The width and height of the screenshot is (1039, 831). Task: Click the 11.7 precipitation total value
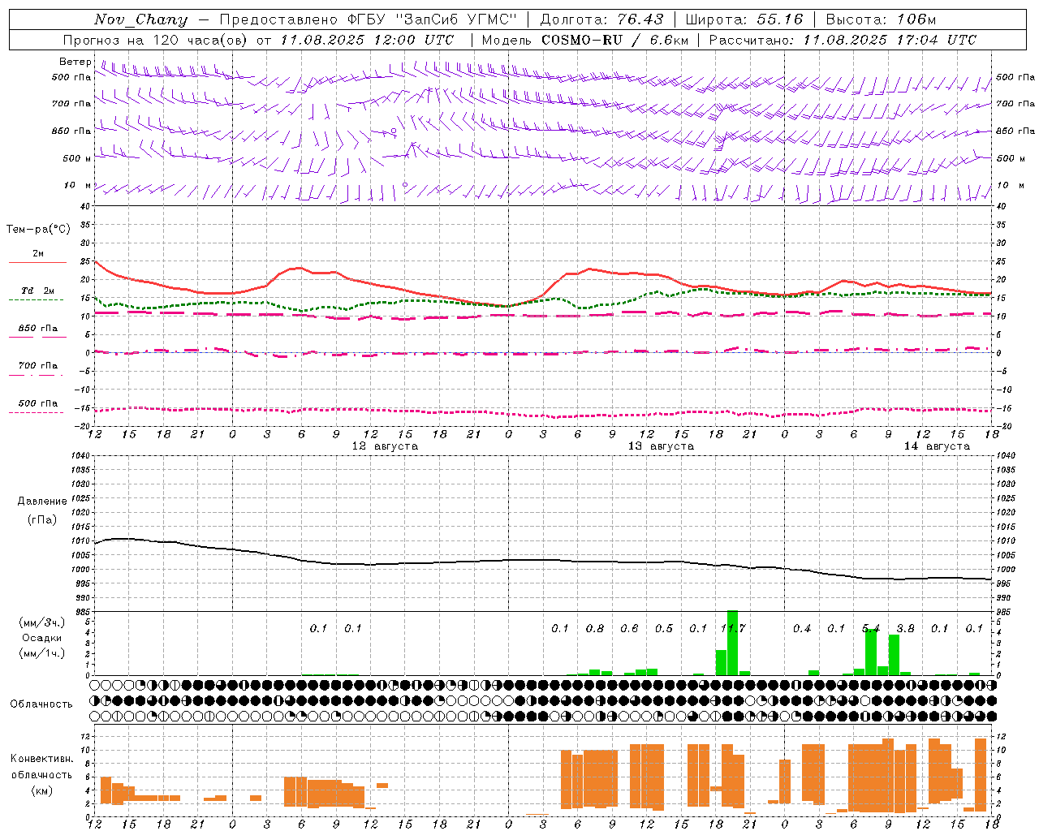733,628
